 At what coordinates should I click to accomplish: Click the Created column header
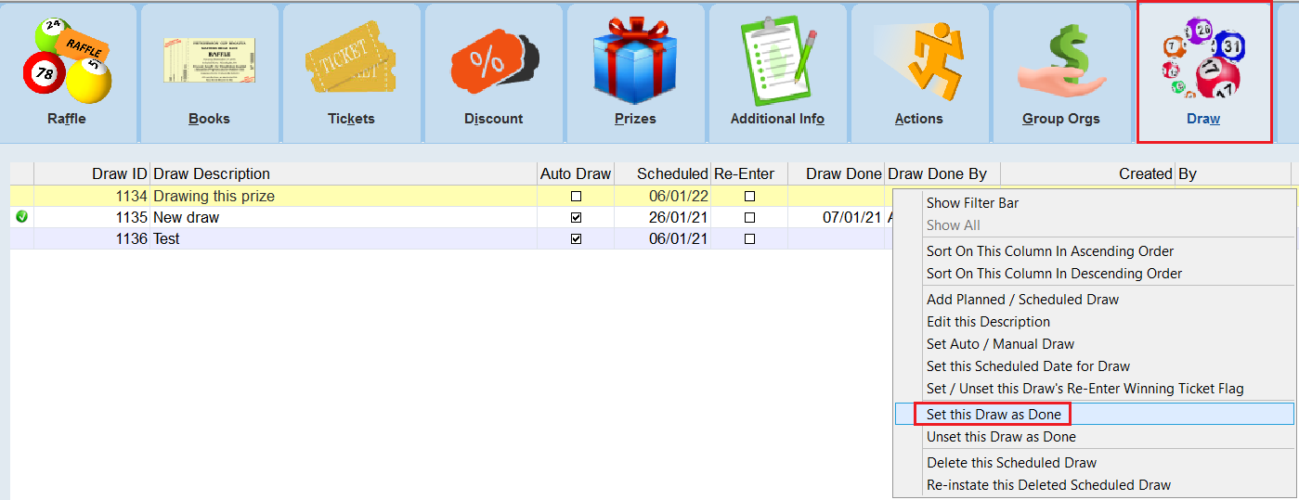(x=1087, y=173)
